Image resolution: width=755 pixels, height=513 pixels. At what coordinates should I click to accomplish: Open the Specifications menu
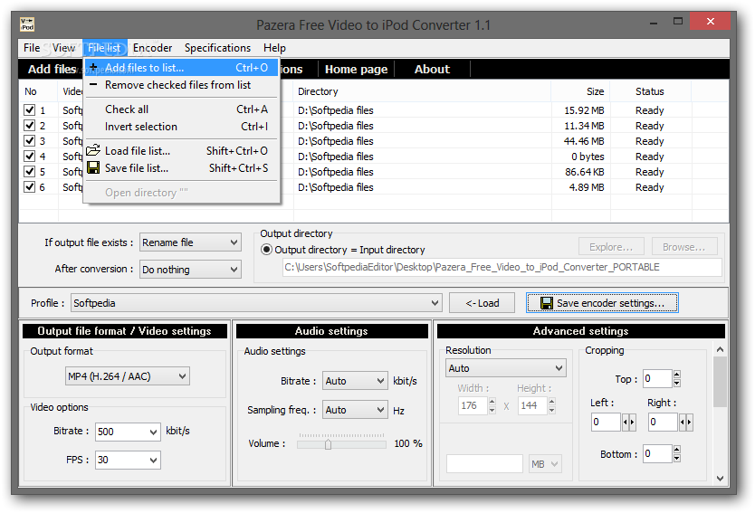pos(217,48)
